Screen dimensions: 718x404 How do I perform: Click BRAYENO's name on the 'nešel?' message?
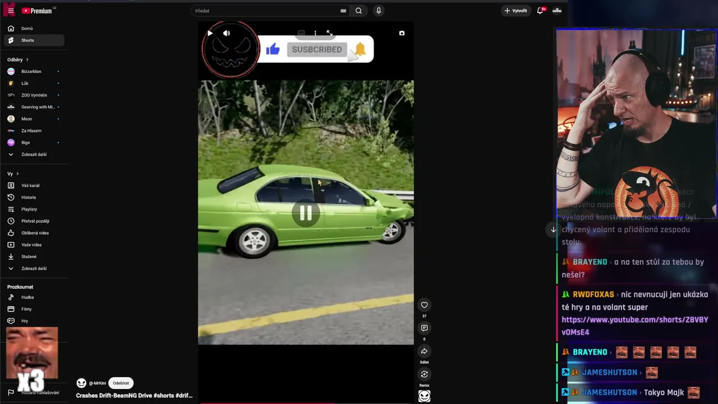[590, 262]
